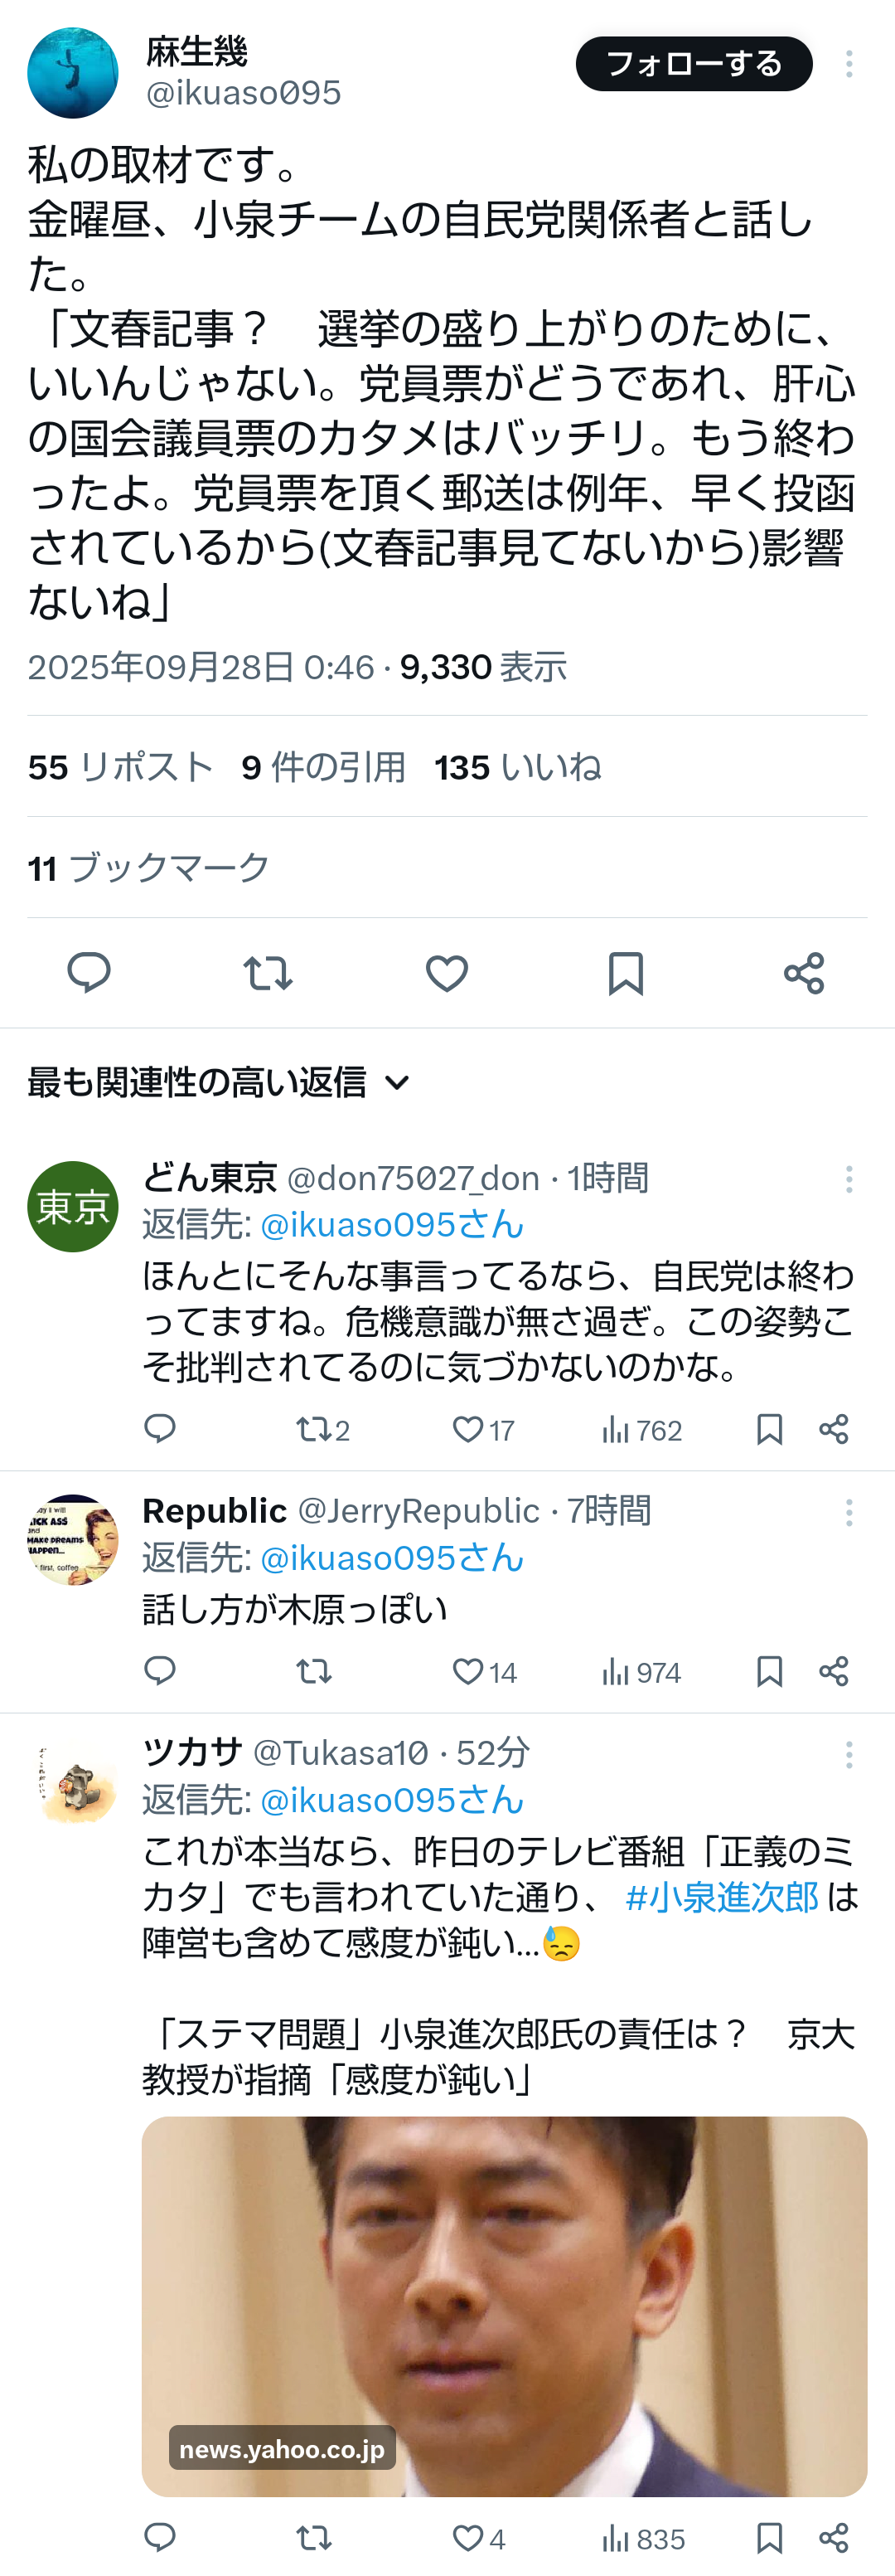Bookmark the main post by 麻生幾
895x2576 pixels.
626,972
